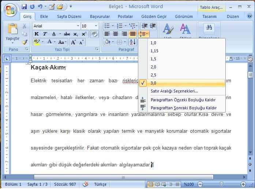This screenshot has width=255, height=189.
Task: Apply superscript formatting
Action: (x=84, y=34)
